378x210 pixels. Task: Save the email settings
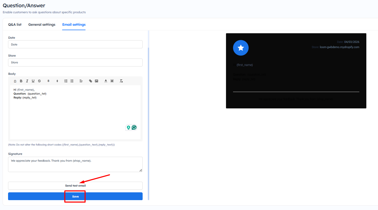(x=75, y=196)
